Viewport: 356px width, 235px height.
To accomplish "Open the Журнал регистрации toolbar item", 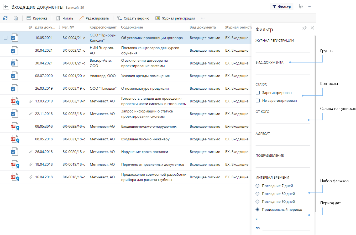I will point(175,18).
